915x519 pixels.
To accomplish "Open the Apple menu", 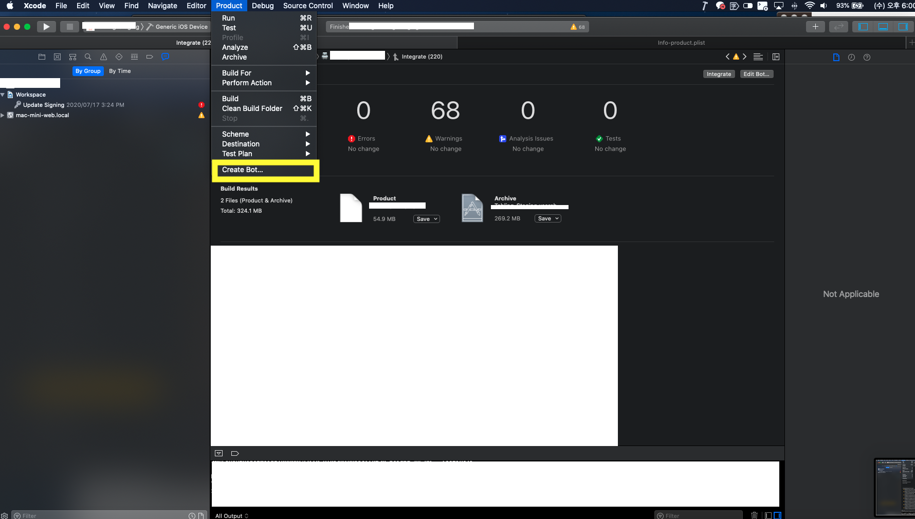I will 10,6.
